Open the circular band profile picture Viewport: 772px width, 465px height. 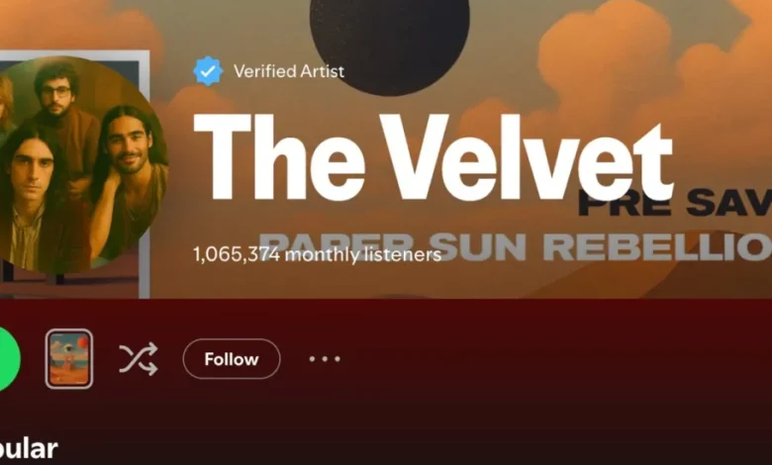point(81,165)
